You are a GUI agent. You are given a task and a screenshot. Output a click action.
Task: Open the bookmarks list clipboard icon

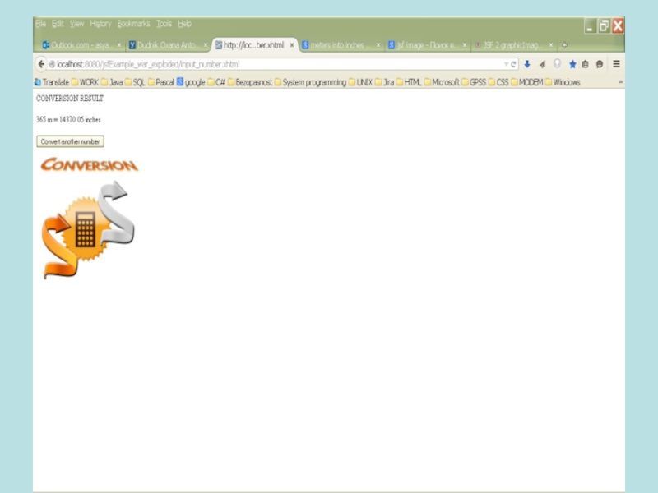pos(586,64)
